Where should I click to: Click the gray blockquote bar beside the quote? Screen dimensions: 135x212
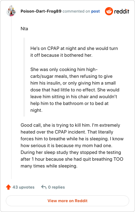click(24, 77)
